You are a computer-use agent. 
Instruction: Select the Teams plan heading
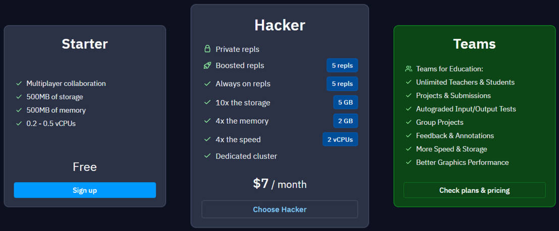[474, 44]
